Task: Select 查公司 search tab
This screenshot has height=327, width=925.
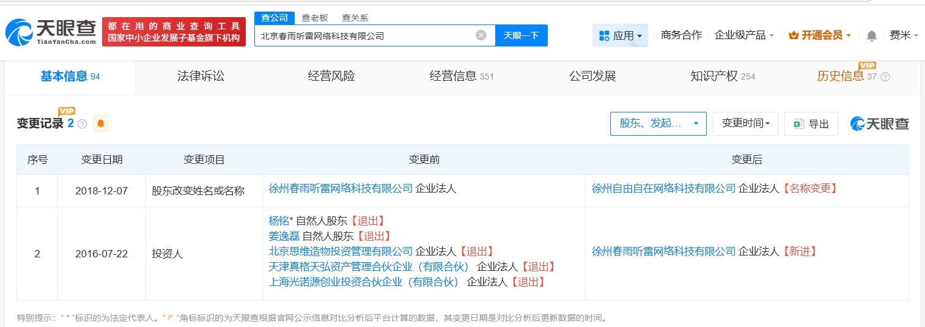Action: click(x=275, y=18)
